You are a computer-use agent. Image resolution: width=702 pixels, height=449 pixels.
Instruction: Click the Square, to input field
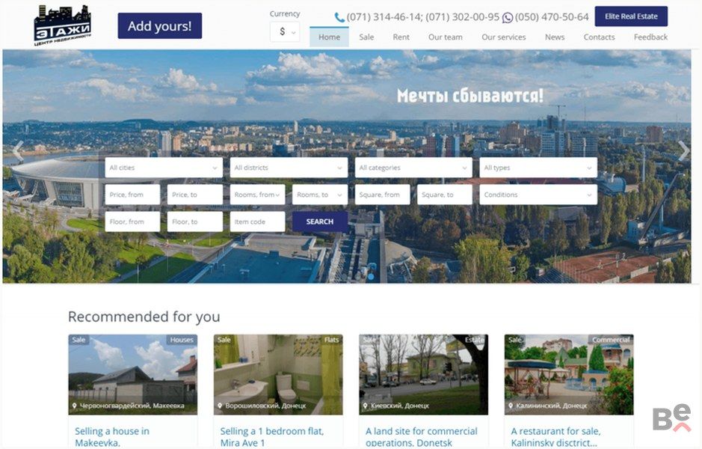click(x=445, y=195)
